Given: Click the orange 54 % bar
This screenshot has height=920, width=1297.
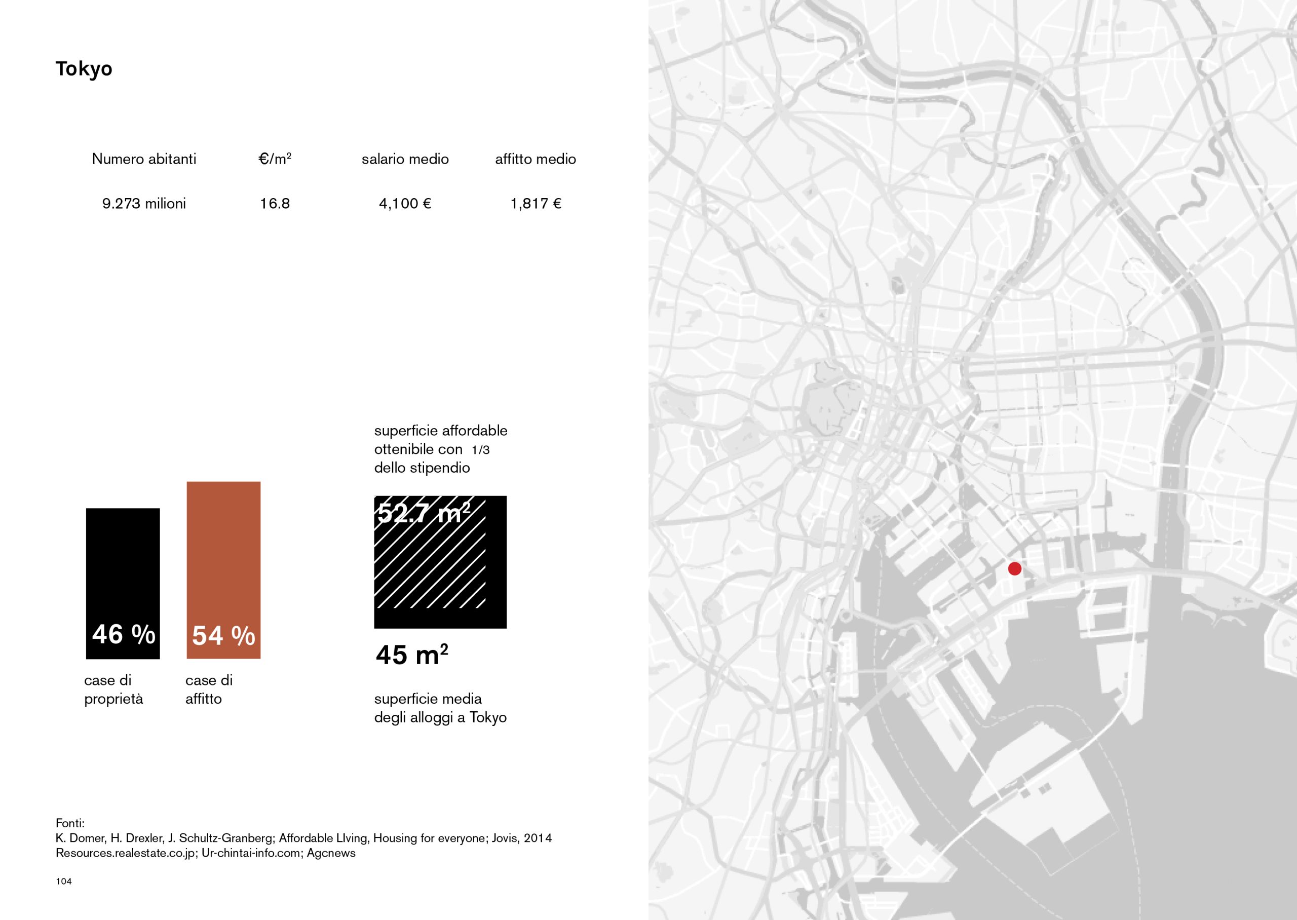Looking at the screenshot, I should point(224,569).
